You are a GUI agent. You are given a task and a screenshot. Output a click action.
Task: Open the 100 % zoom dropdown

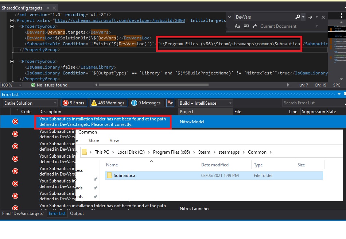[20, 85]
